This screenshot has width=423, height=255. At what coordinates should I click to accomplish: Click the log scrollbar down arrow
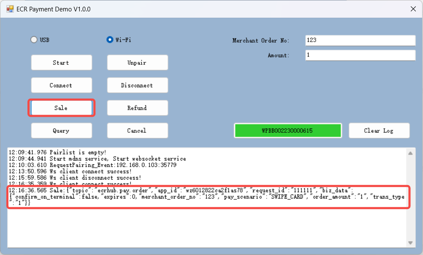coord(410,243)
